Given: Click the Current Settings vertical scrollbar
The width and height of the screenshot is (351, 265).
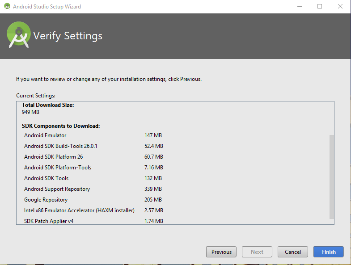Looking at the screenshot, I should coord(331,177).
